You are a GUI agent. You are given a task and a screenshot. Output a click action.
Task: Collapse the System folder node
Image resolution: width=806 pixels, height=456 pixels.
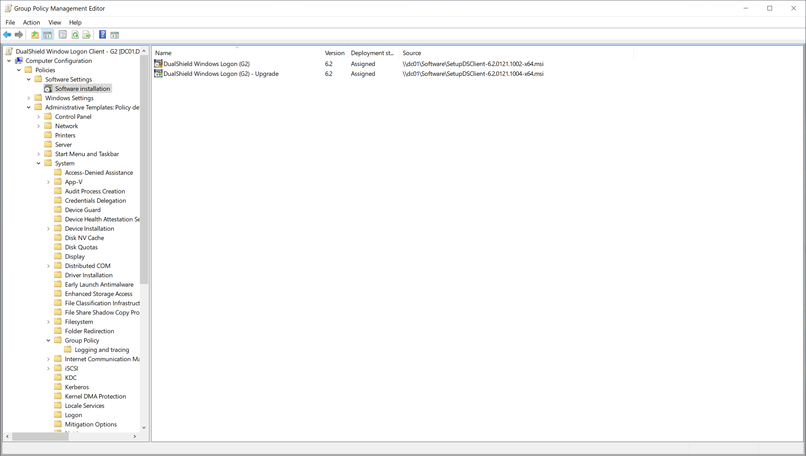tap(38, 163)
